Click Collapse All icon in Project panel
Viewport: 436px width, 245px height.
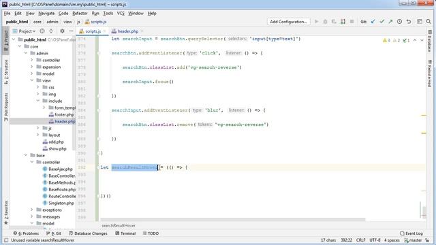click(x=51, y=31)
